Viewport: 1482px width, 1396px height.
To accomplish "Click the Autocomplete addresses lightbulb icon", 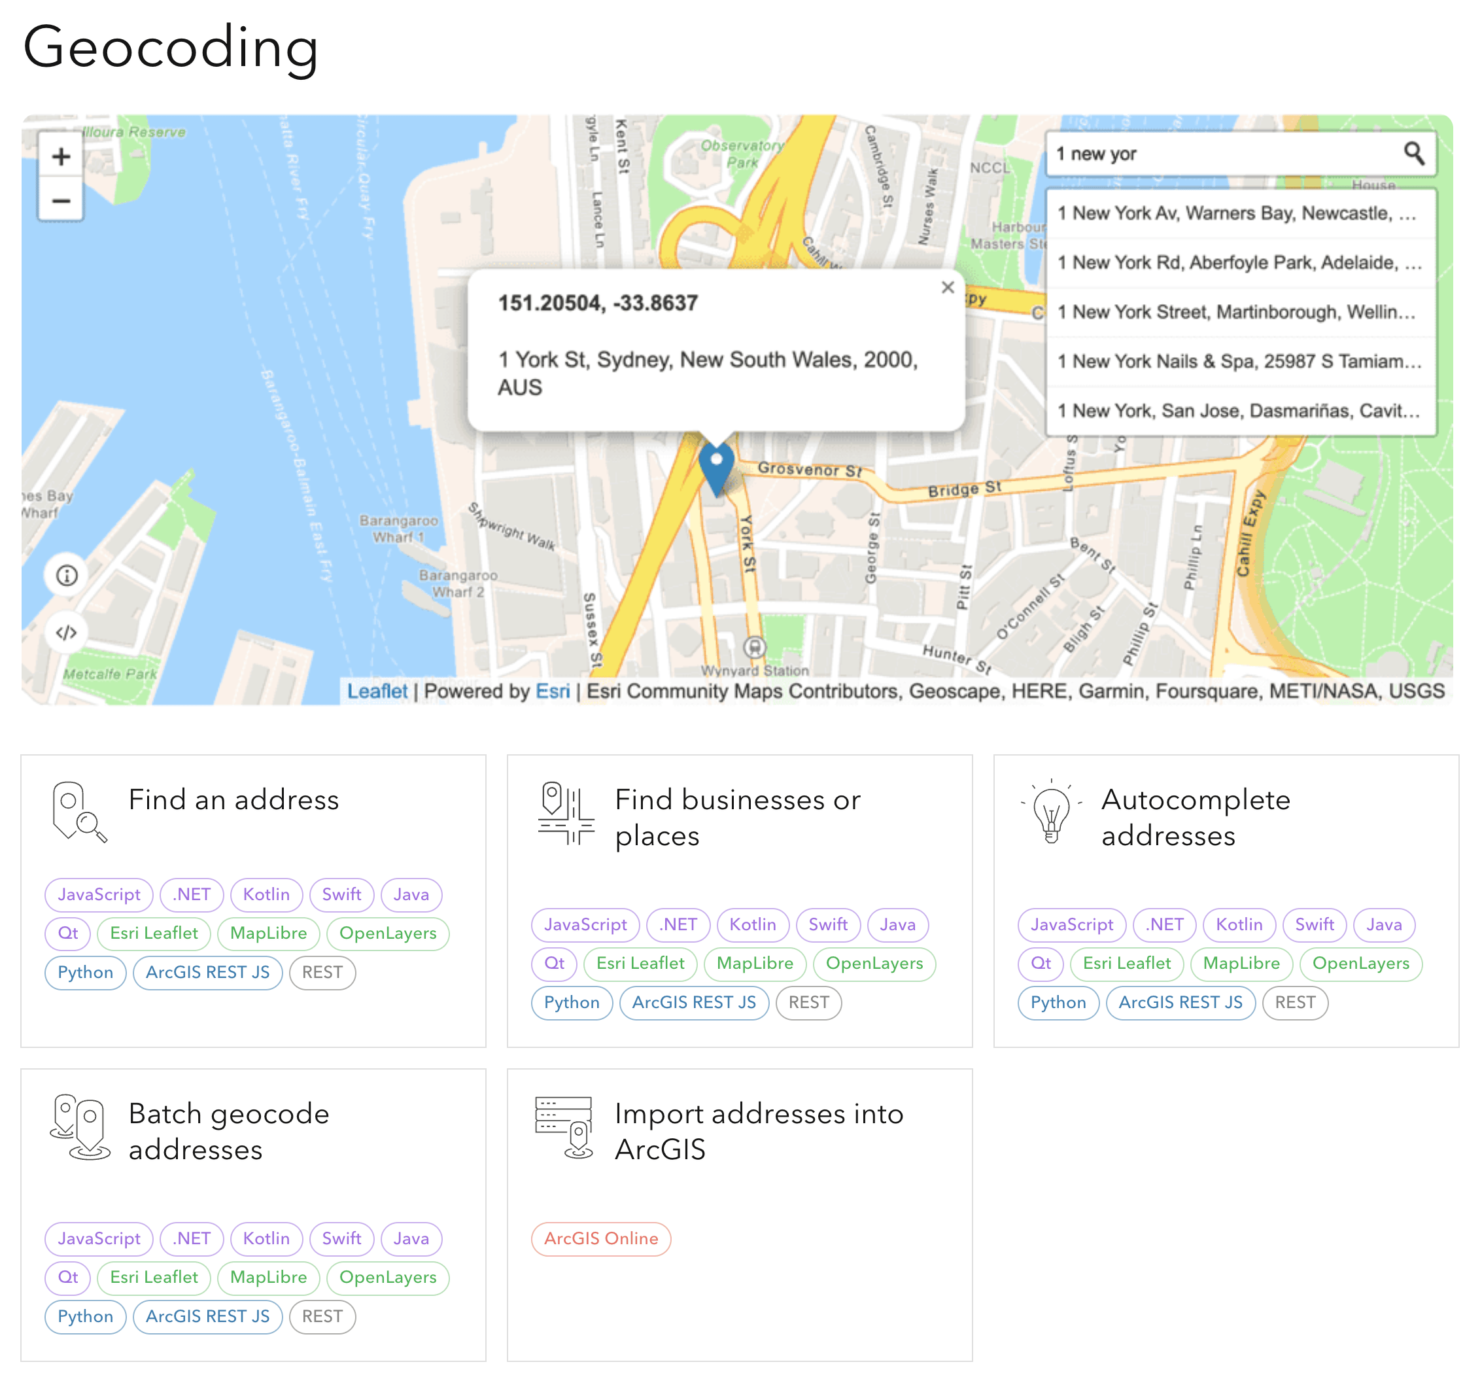I will [x=1052, y=812].
